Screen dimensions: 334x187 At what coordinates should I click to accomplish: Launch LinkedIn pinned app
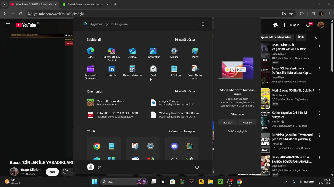(x=111, y=71)
